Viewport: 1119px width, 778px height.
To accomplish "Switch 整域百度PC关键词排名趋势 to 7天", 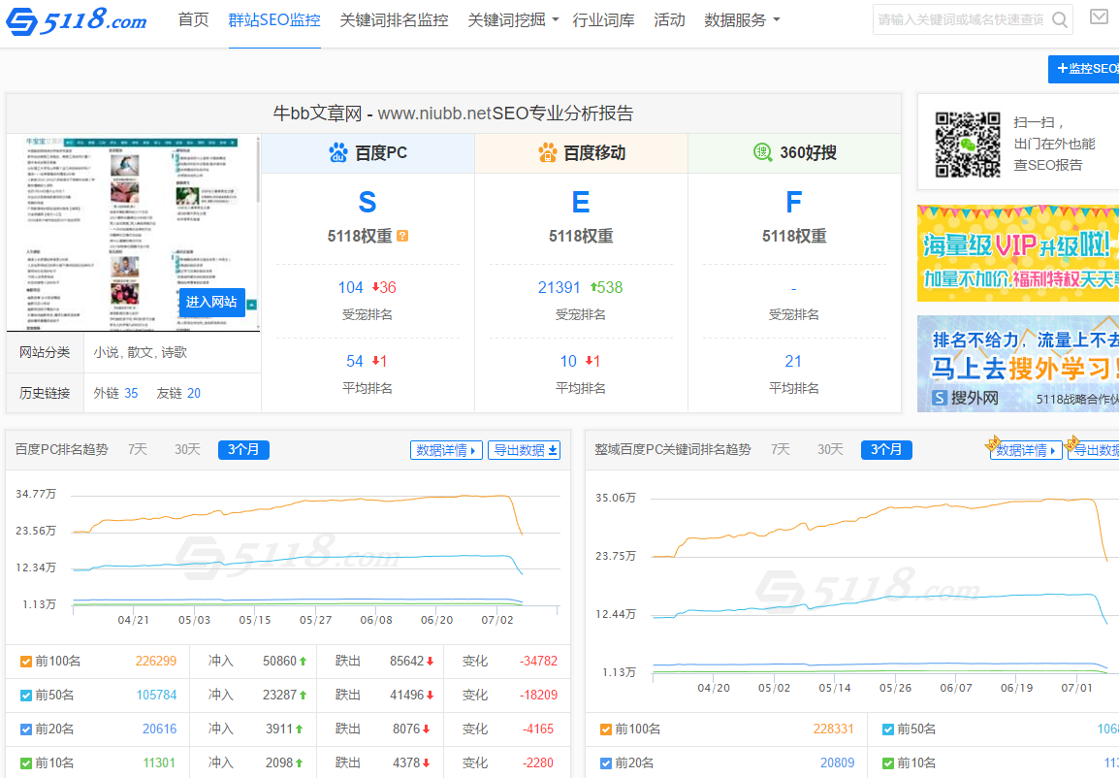I will coord(780,450).
